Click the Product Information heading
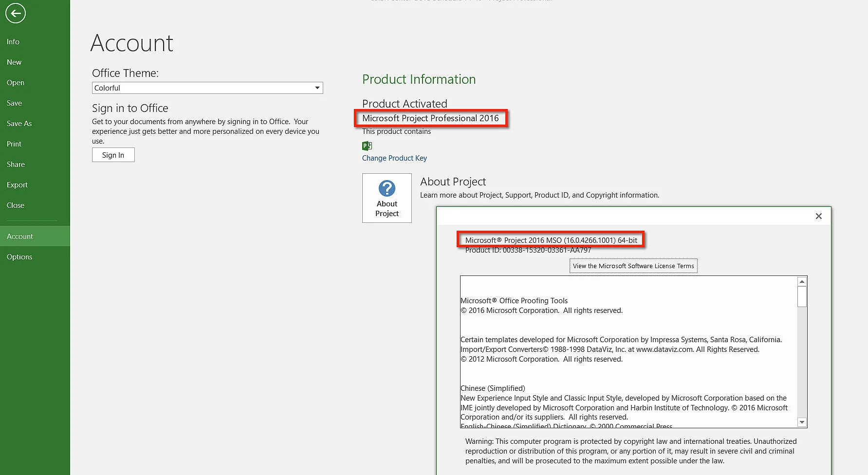This screenshot has height=475, width=868. (419, 79)
